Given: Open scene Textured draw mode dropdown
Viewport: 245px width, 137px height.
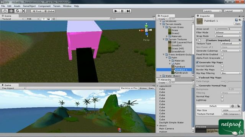Looking at the screenshot, I should tap(13, 19).
